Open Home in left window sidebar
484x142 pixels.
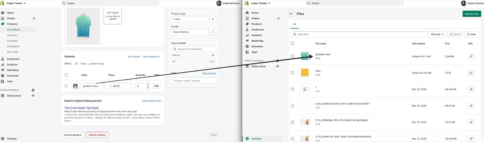pos(10,13)
